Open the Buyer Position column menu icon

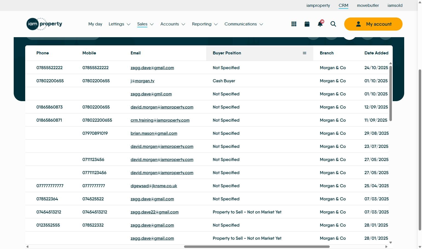click(x=305, y=53)
